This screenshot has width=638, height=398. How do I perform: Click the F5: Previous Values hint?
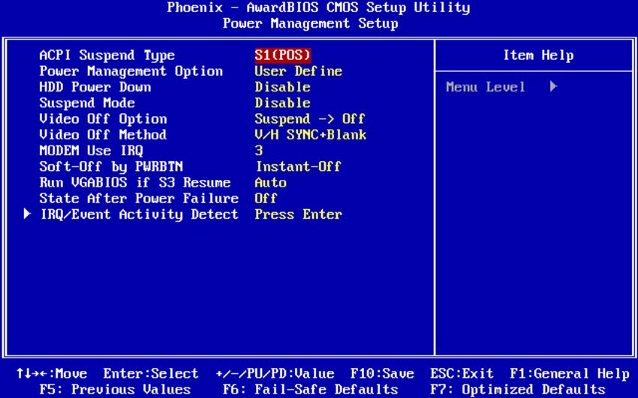tap(115, 390)
